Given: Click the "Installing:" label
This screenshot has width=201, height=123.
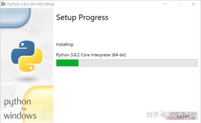Looking at the screenshot, I should 65,44.
